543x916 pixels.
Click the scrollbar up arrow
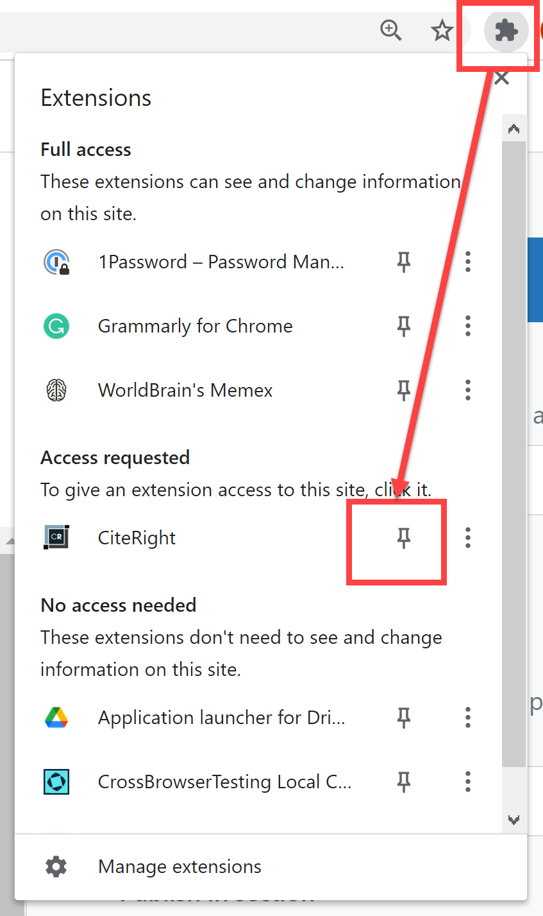tap(514, 129)
